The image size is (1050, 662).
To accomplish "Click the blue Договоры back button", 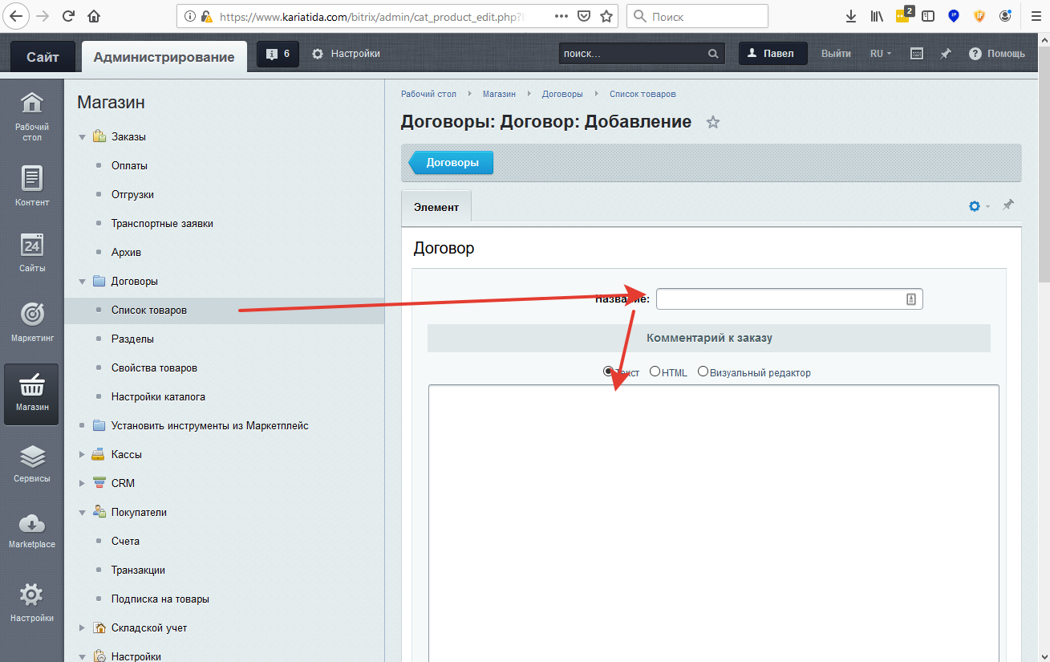I will click(x=452, y=162).
